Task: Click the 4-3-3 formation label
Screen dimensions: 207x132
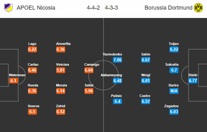Action: [x=111, y=8]
